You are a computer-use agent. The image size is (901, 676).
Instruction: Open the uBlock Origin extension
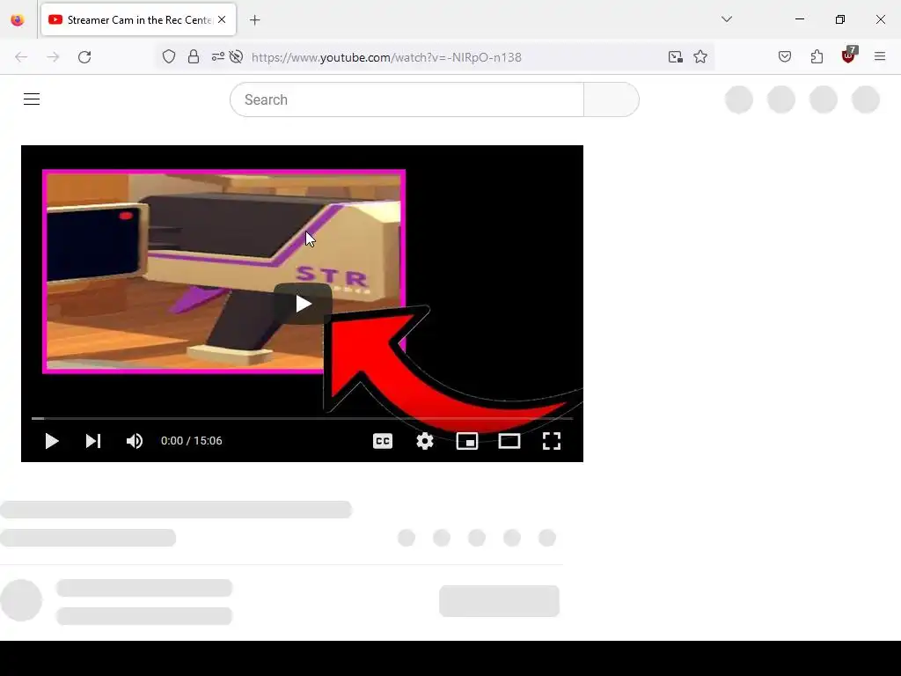[849, 55]
